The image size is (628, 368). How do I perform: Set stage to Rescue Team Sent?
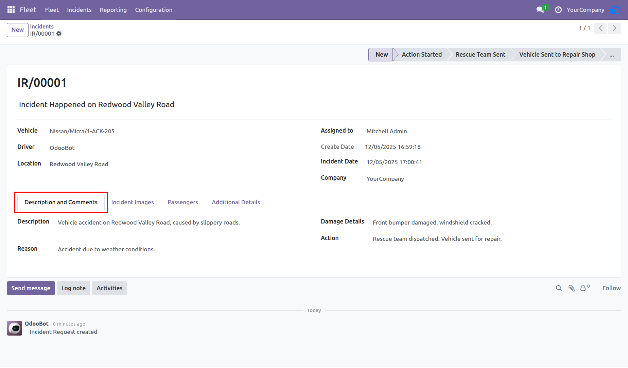480,55
